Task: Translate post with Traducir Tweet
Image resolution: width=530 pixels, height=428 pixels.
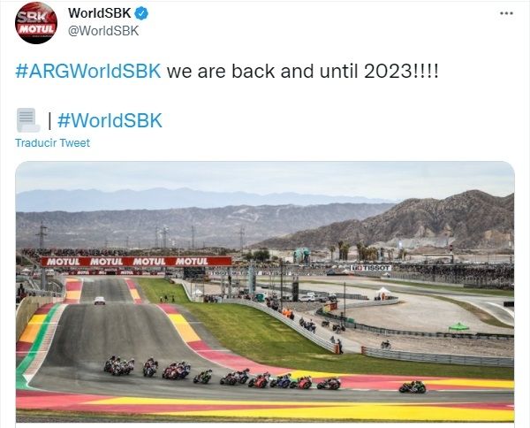Action: pos(52,142)
